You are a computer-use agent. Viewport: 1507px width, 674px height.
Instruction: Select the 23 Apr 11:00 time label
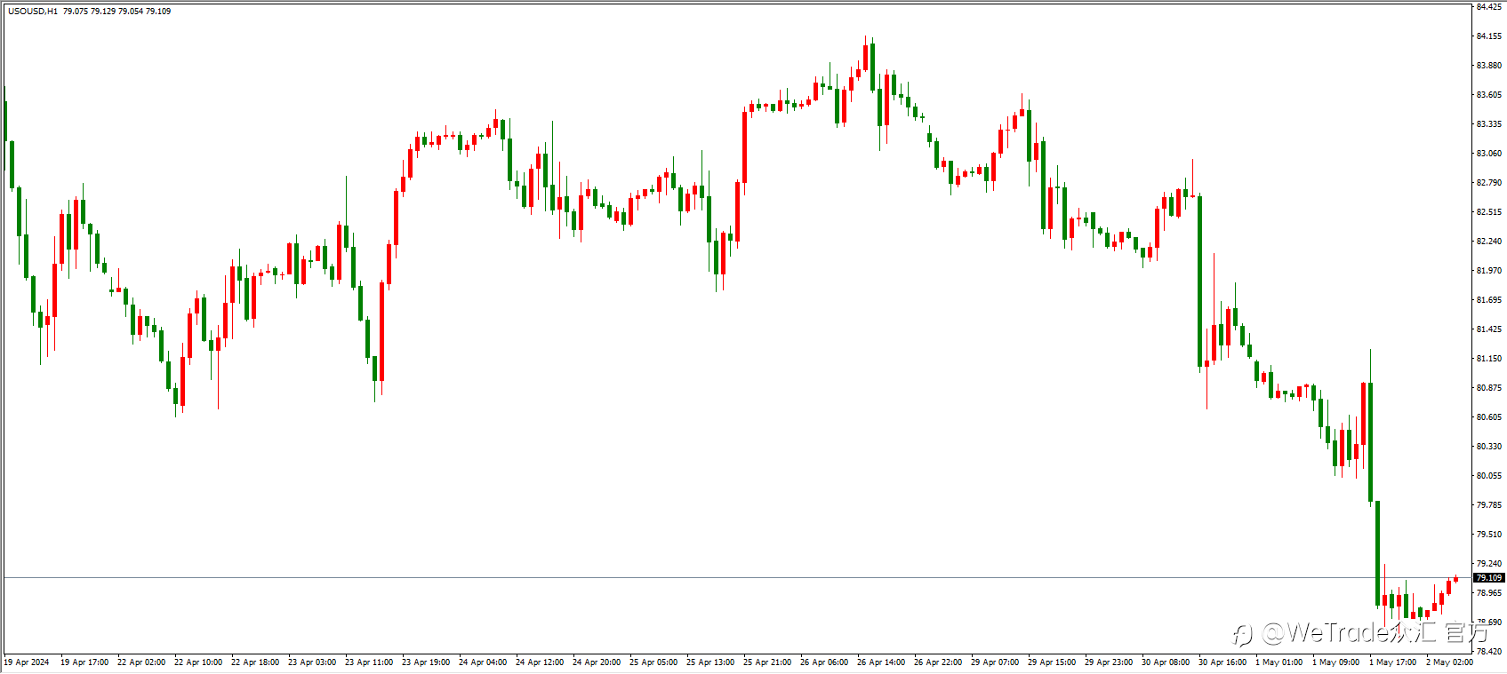click(369, 662)
